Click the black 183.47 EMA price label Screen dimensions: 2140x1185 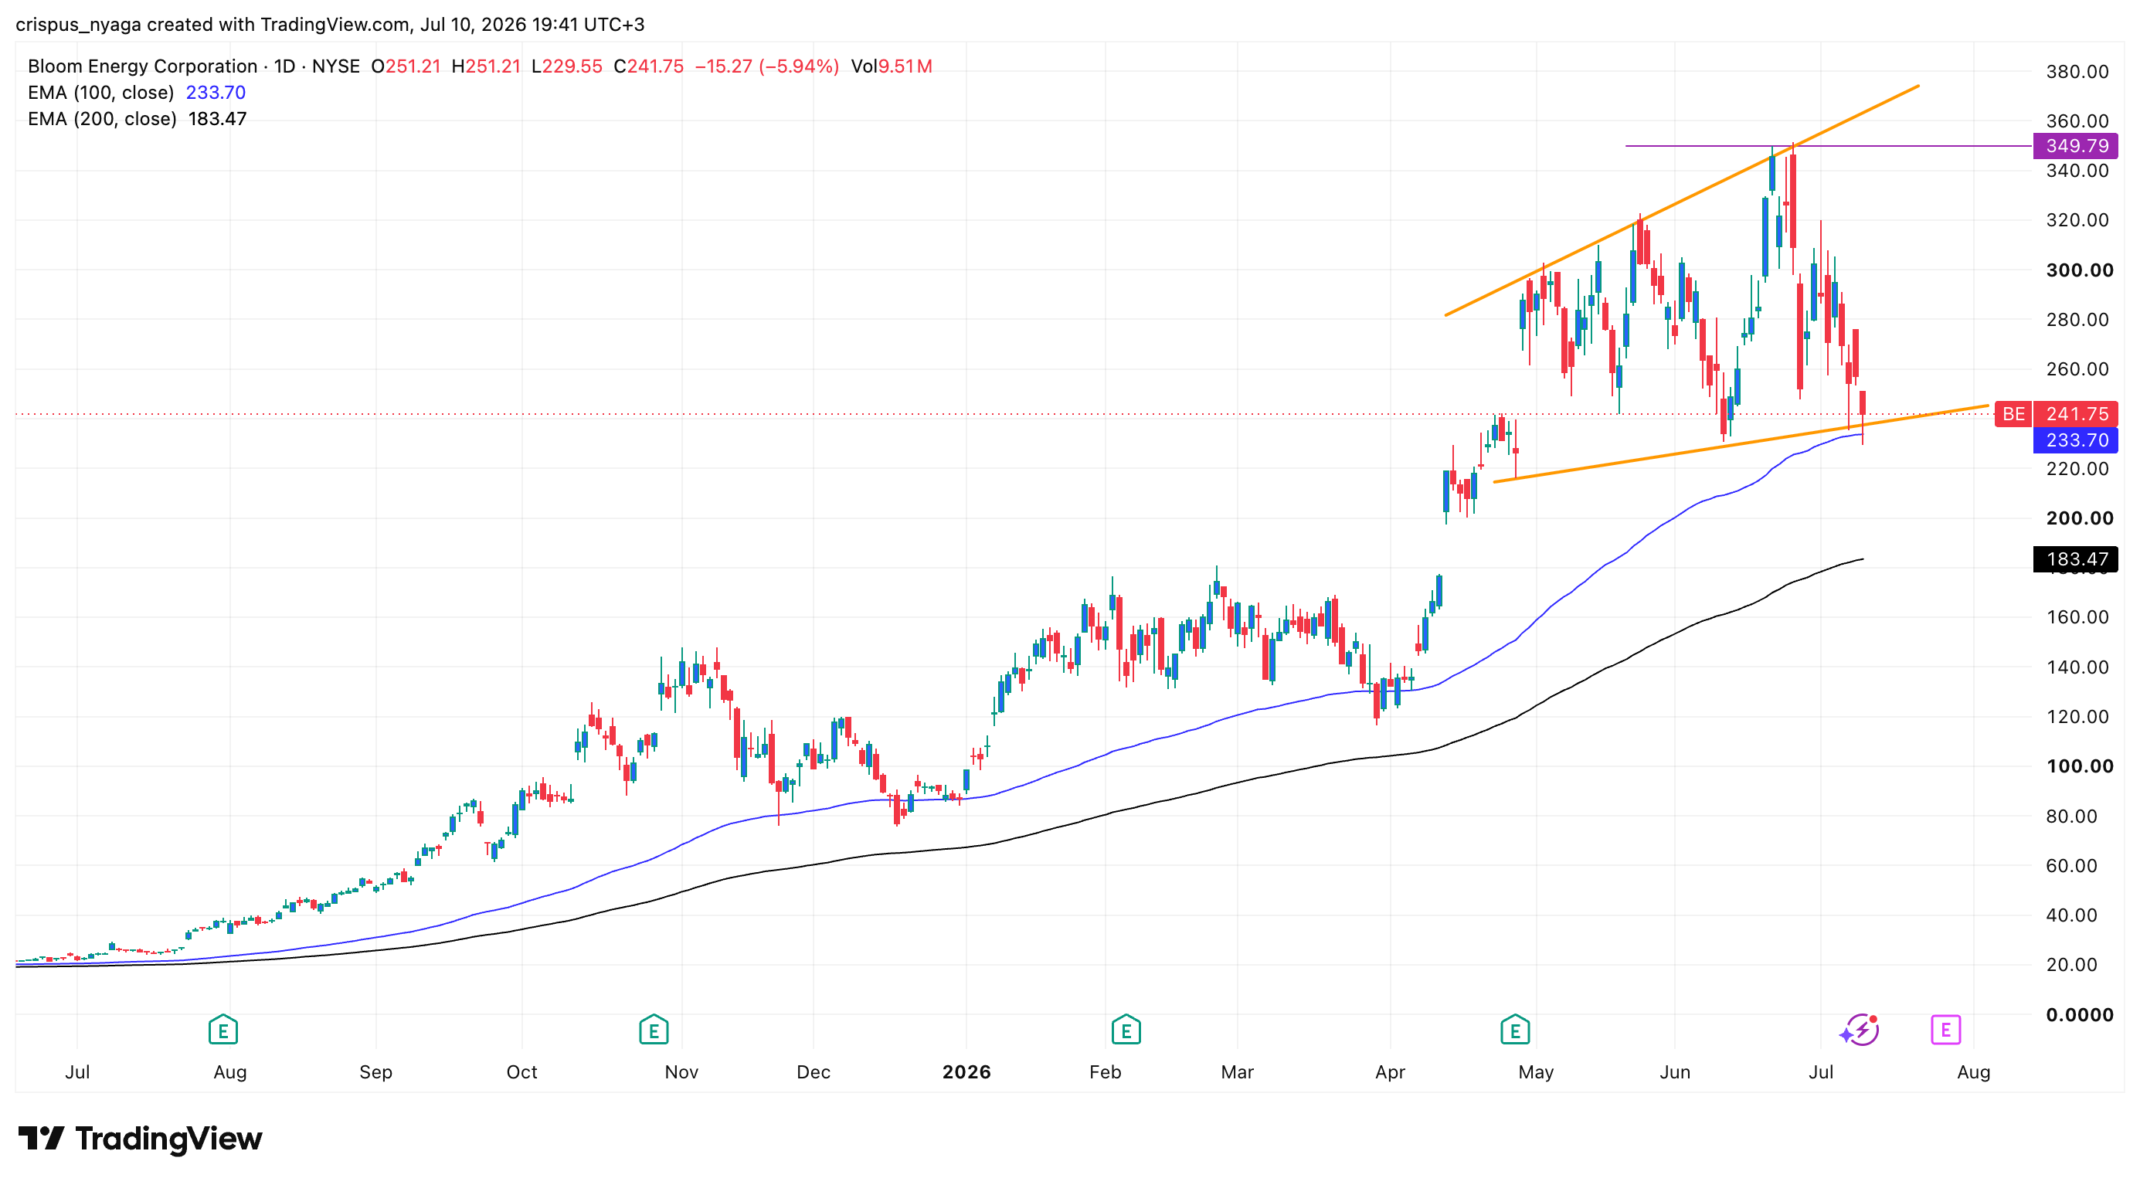pos(2075,559)
